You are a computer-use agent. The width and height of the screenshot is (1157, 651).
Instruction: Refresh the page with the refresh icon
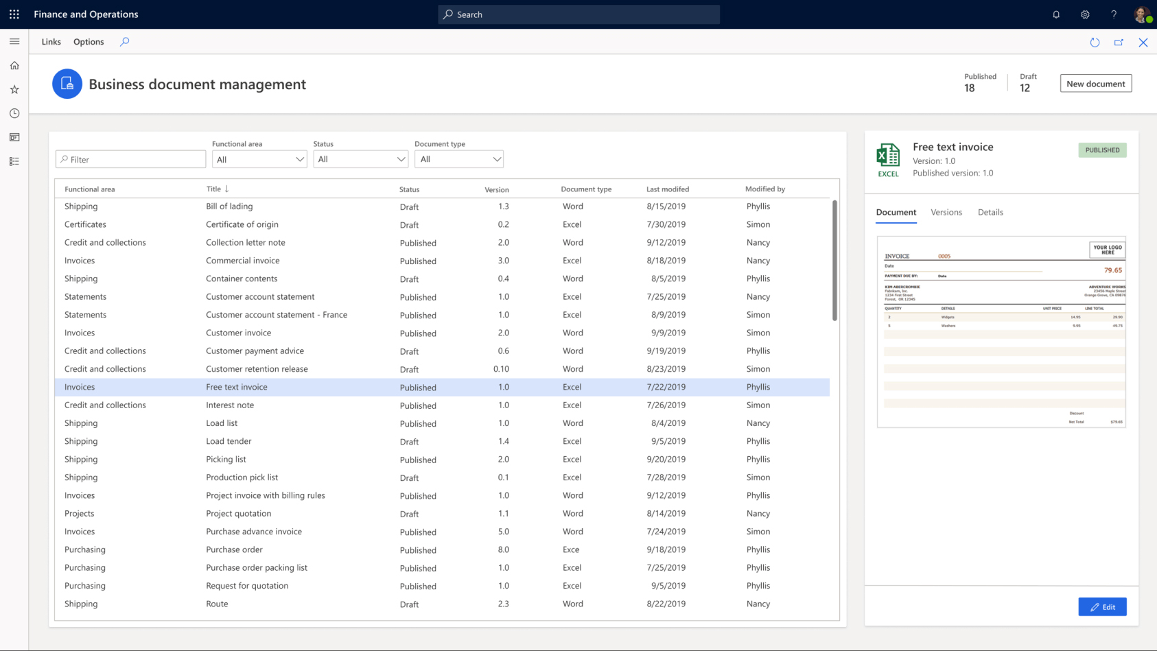pos(1095,43)
